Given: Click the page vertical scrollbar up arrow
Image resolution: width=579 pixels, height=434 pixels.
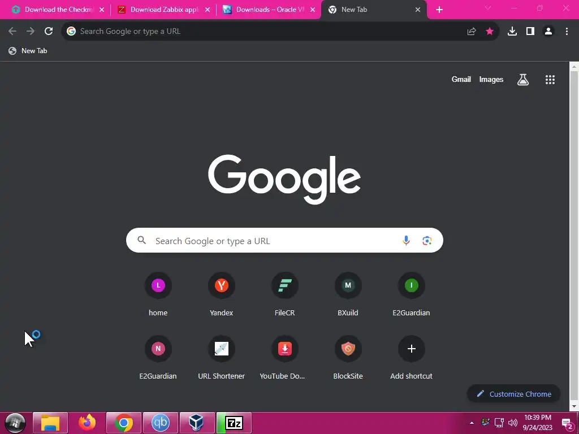Looking at the screenshot, I should point(574,67).
